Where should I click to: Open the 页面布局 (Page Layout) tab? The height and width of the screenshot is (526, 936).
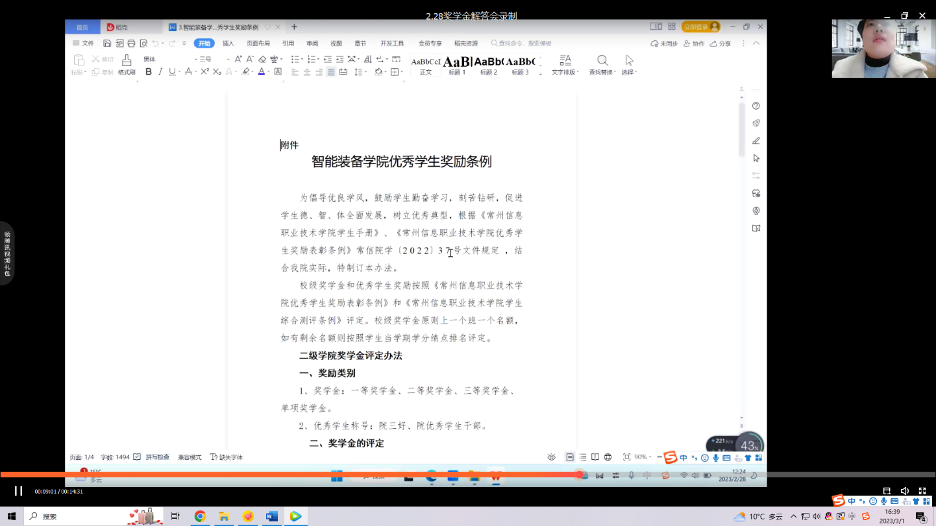coord(258,43)
